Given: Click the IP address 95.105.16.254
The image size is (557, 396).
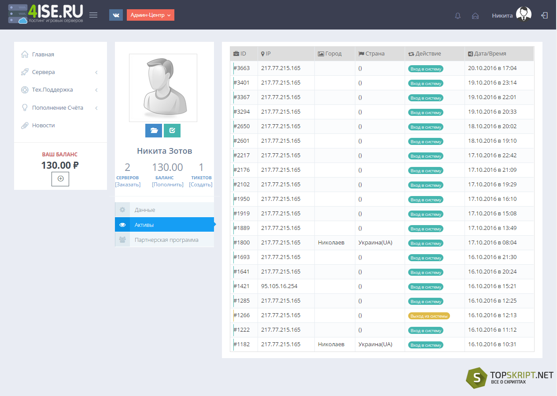Looking at the screenshot, I should 279,286.
